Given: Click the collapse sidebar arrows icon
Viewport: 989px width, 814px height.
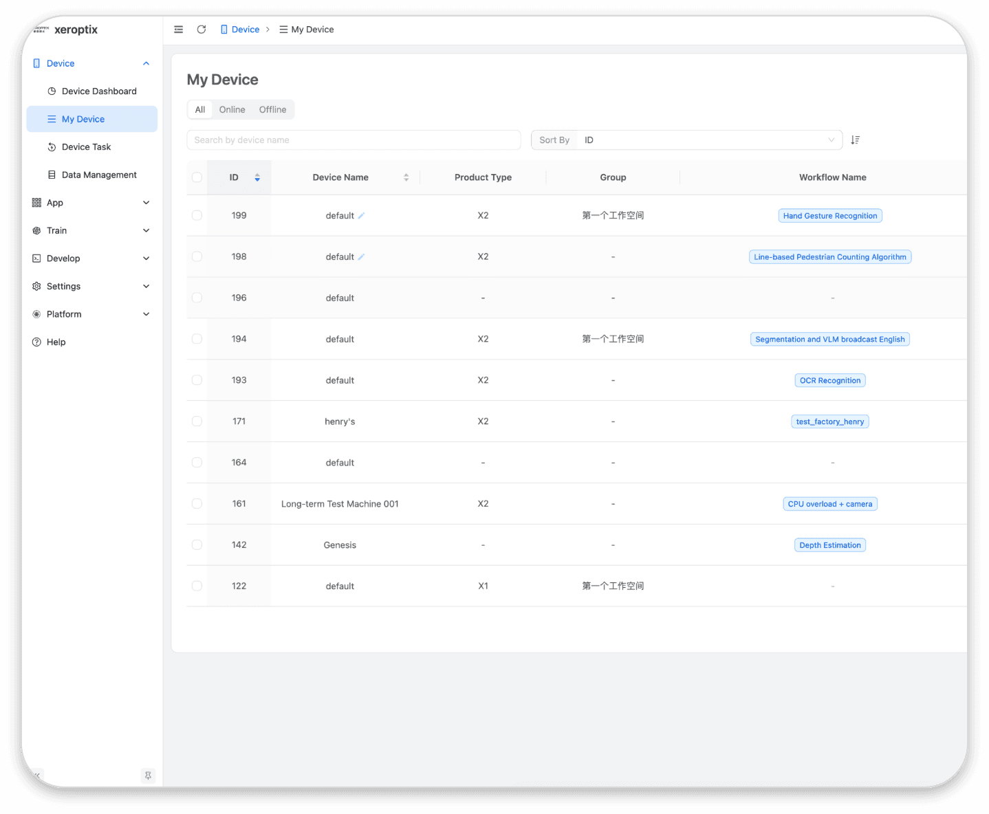Looking at the screenshot, I should click(37, 775).
